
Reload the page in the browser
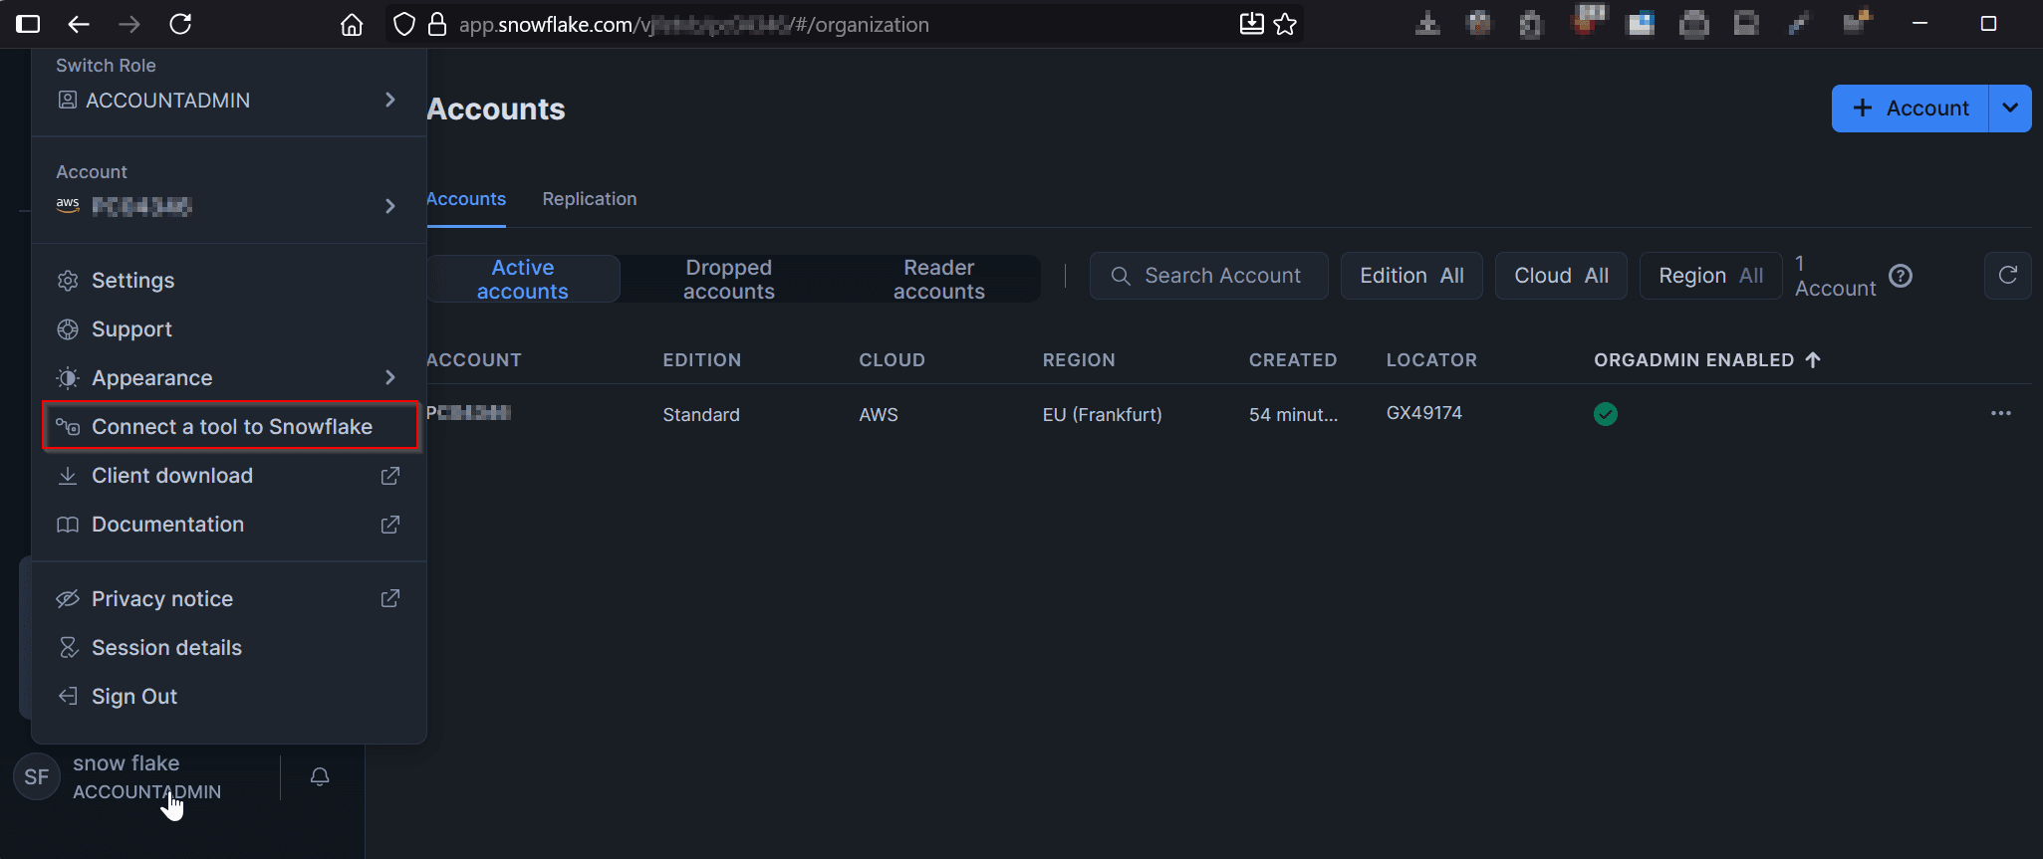[x=180, y=25]
